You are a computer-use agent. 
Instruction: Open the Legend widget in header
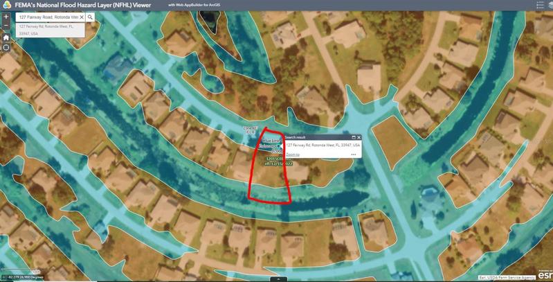tap(540, 5)
